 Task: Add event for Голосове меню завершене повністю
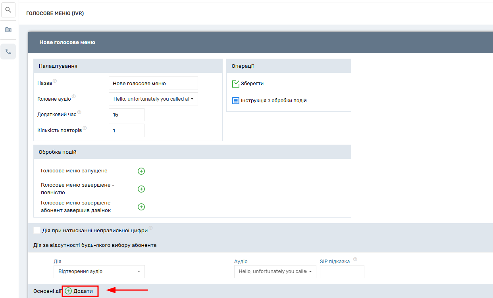[141, 189]
